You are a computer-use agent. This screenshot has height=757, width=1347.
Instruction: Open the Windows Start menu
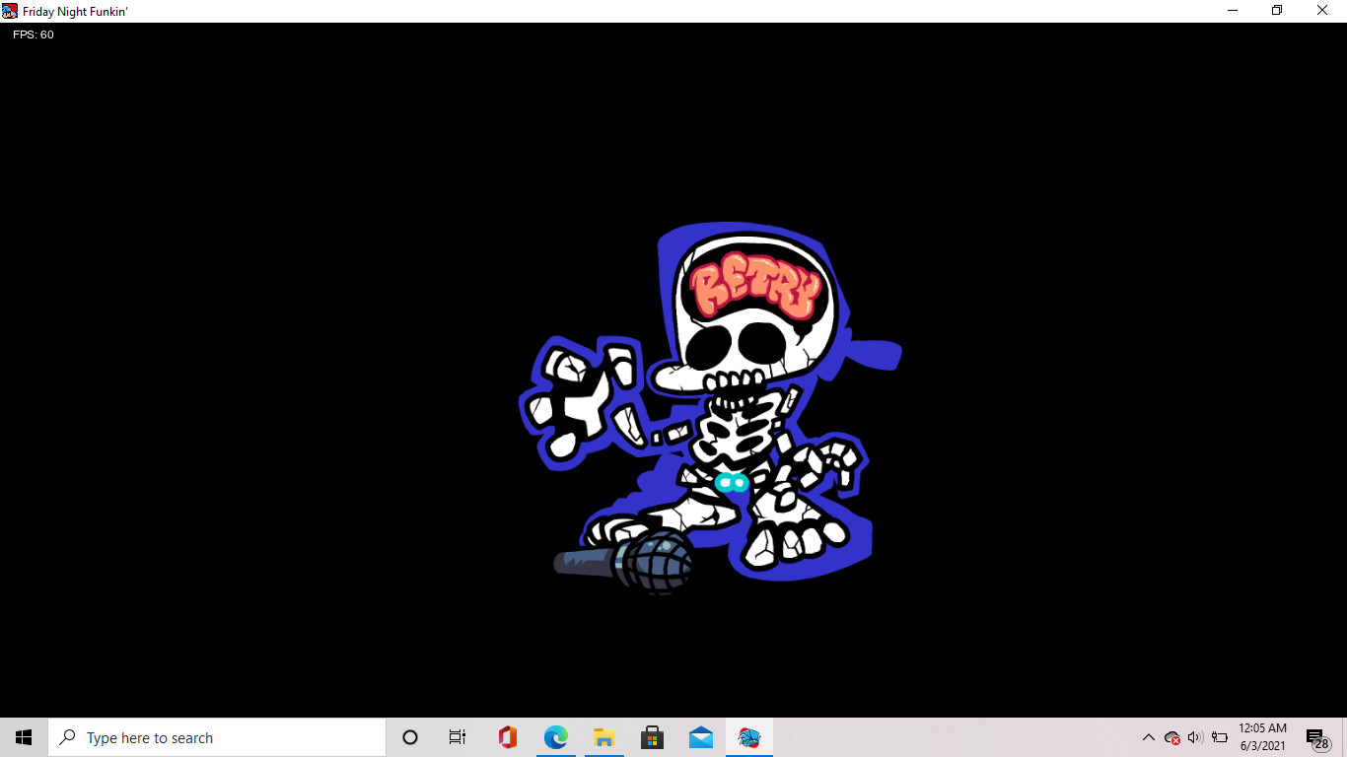[24, 737]
